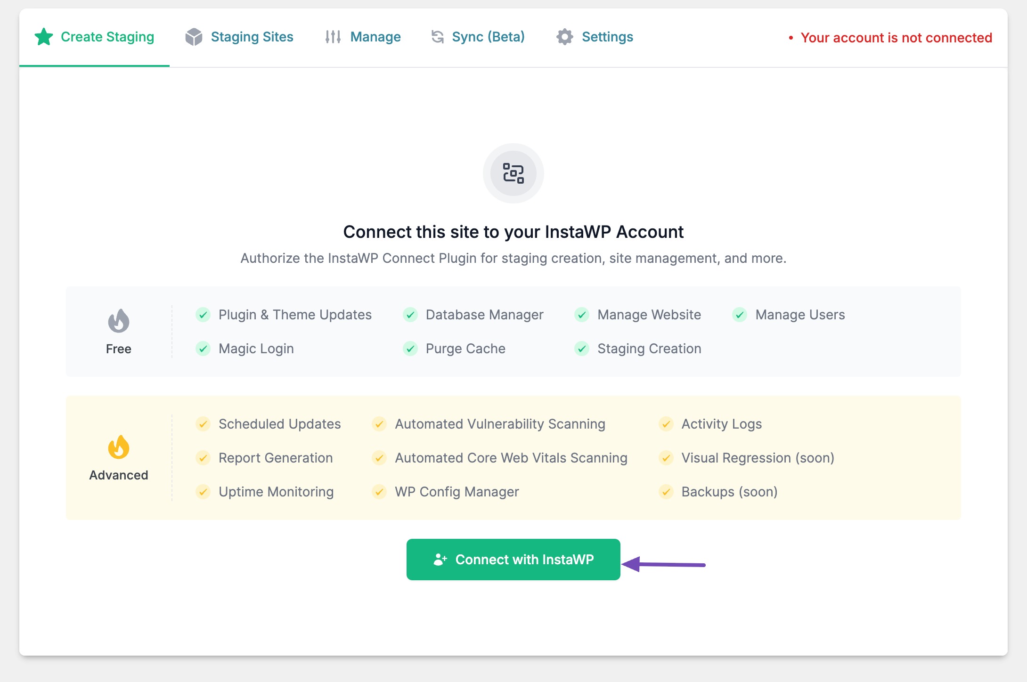Click the Staging Creation feature label
This screenshot has width=1027, height=682.
click(649, 349)
